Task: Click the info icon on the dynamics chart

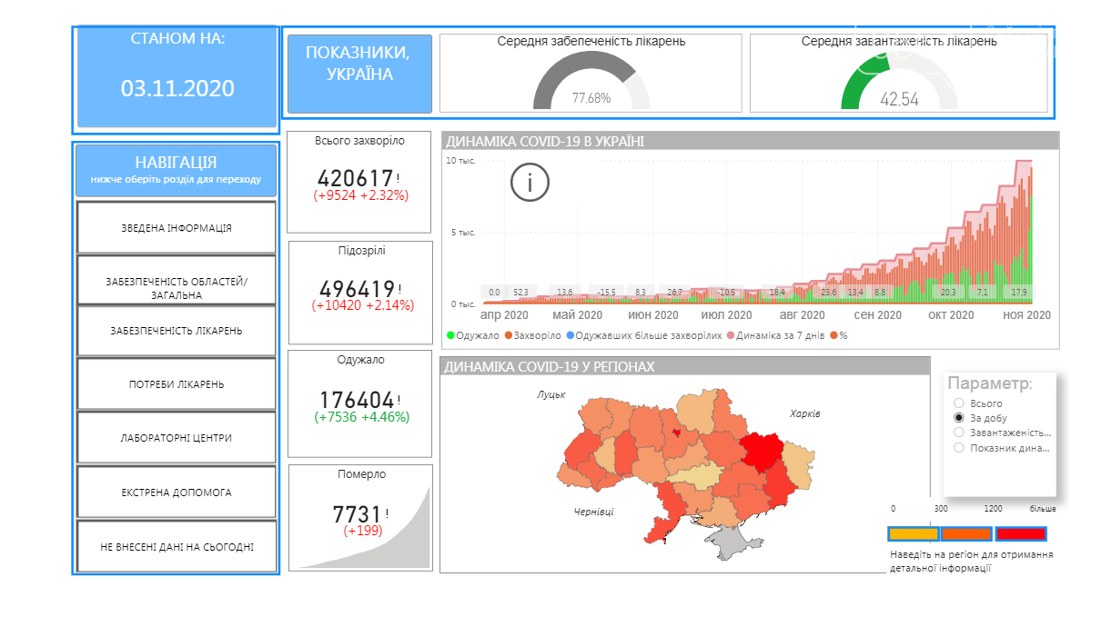Action: (x=530, y=183)
